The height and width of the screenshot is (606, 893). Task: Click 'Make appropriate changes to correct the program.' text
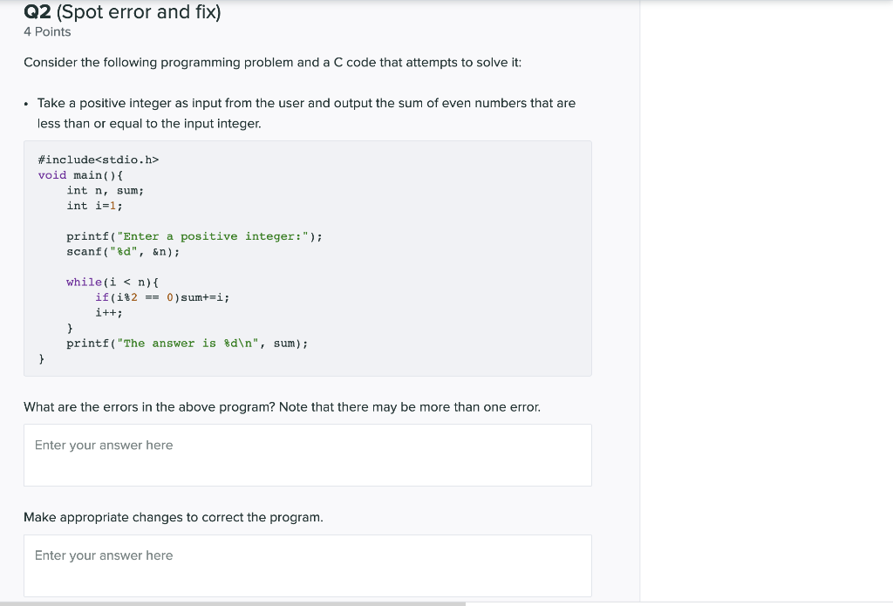[x=174, y=517]
